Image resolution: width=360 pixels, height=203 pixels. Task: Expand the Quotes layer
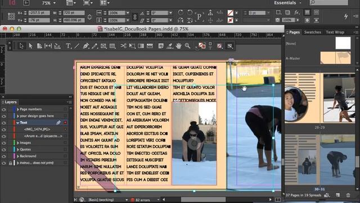tap(17, 149)
